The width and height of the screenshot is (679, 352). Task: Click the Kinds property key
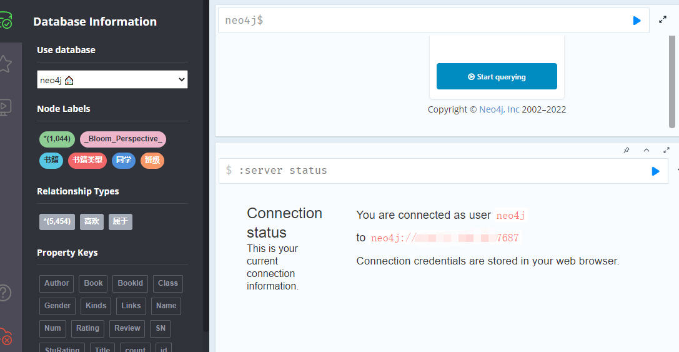tap(96, 306)
